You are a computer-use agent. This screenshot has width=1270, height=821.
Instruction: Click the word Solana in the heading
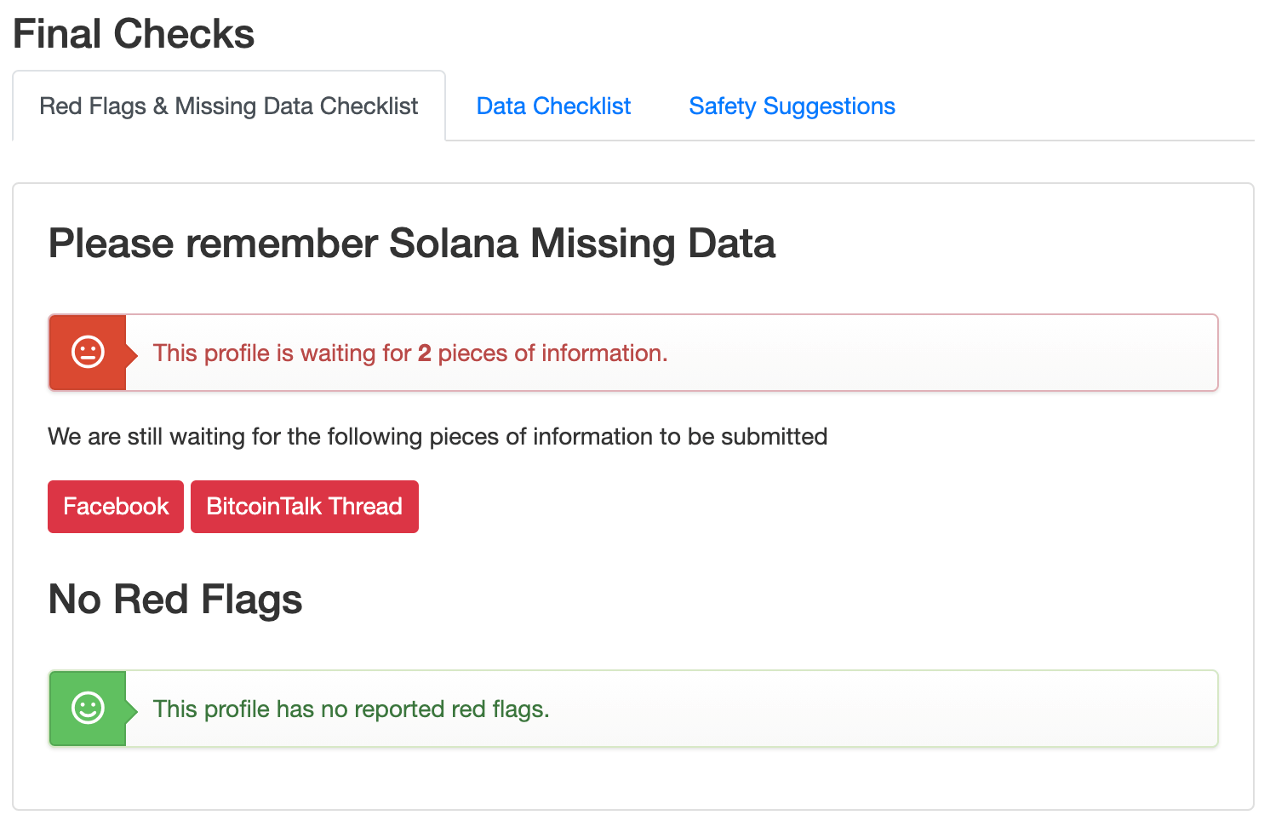[454, 244]
